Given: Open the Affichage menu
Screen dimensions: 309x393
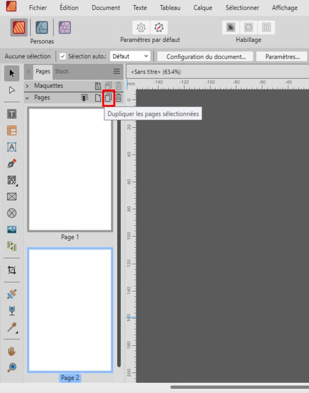Looking at the screenshot, I should click(285, 8).
